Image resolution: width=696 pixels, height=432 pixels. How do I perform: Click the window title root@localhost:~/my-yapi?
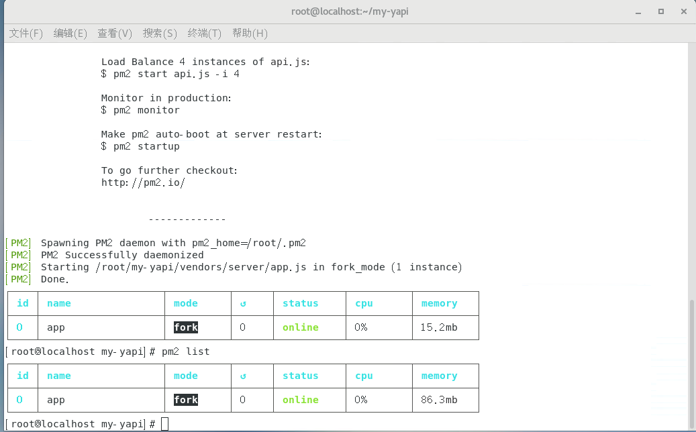tap(348, 11)
